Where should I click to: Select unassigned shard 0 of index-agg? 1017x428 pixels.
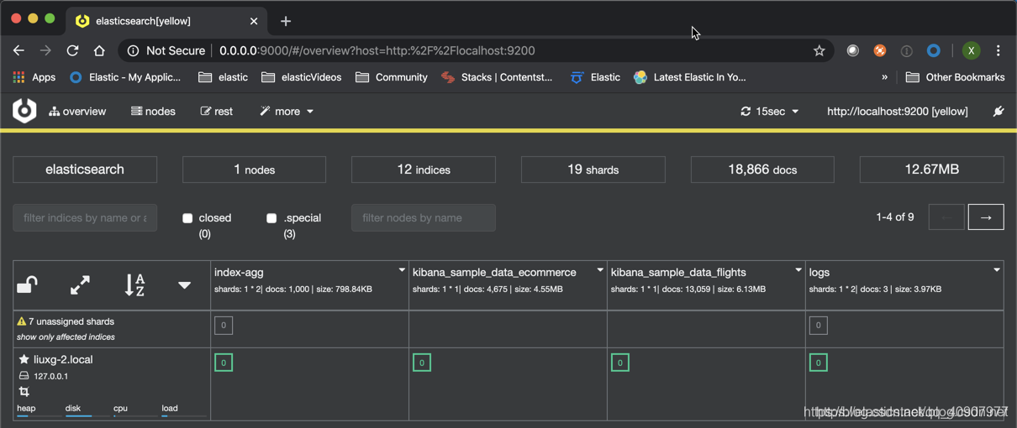[224, 326]
